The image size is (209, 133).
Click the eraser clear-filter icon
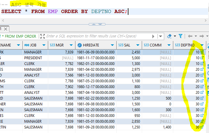(x=169, y=36)
